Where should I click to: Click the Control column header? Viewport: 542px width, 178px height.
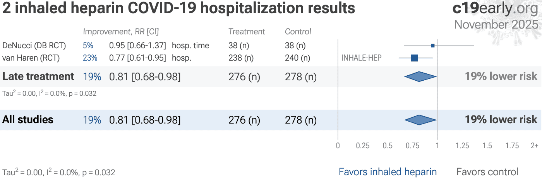tap(298, 32)
